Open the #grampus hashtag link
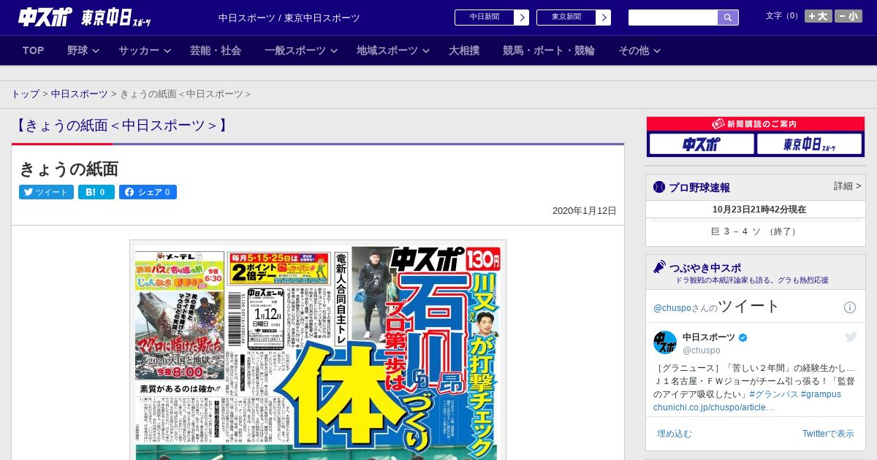The width and height of the screenshot is (877, 460). pyautogui.click(x=821, y=394)
